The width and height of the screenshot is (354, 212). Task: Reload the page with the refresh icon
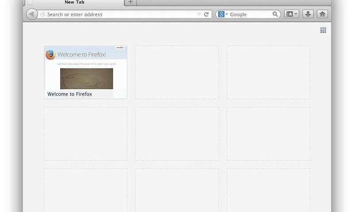point(206,14)
